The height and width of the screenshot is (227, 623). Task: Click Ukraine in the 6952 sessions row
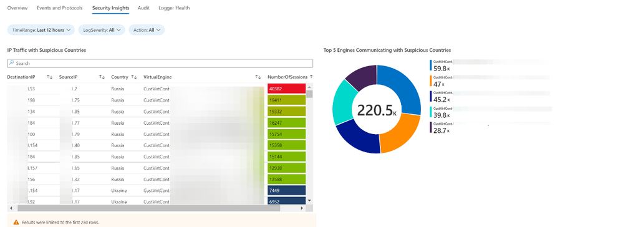119,202
